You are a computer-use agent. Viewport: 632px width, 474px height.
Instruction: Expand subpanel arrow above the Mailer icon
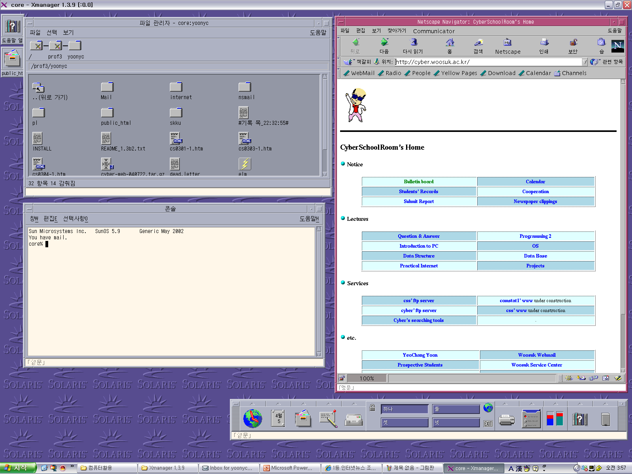point(354,404)
